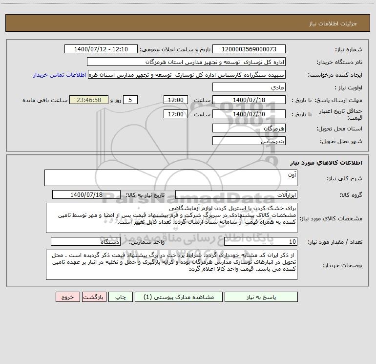Click the countdown timer 23:46:58
This screenshot has width=376, height=364.
pos(89,100)
